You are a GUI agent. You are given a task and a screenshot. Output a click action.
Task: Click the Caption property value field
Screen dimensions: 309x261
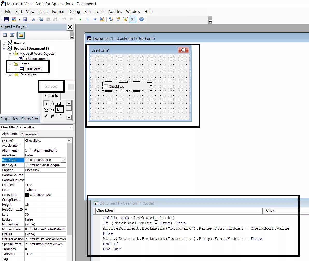click(x=46, y=170)
